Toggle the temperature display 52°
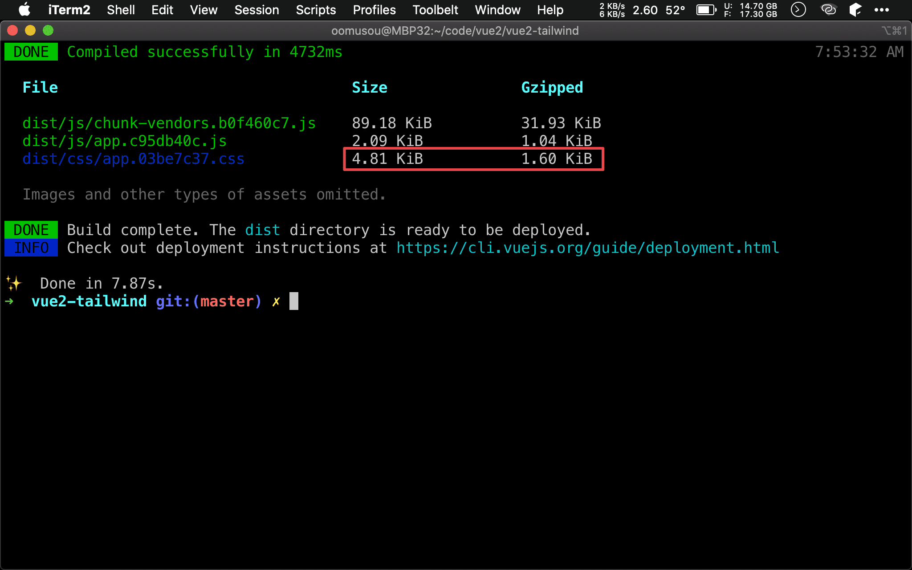 tap(676, 9)
